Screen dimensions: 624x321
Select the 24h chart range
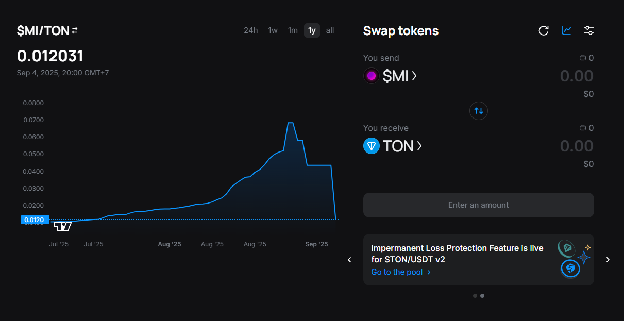(x=251, y=30)
